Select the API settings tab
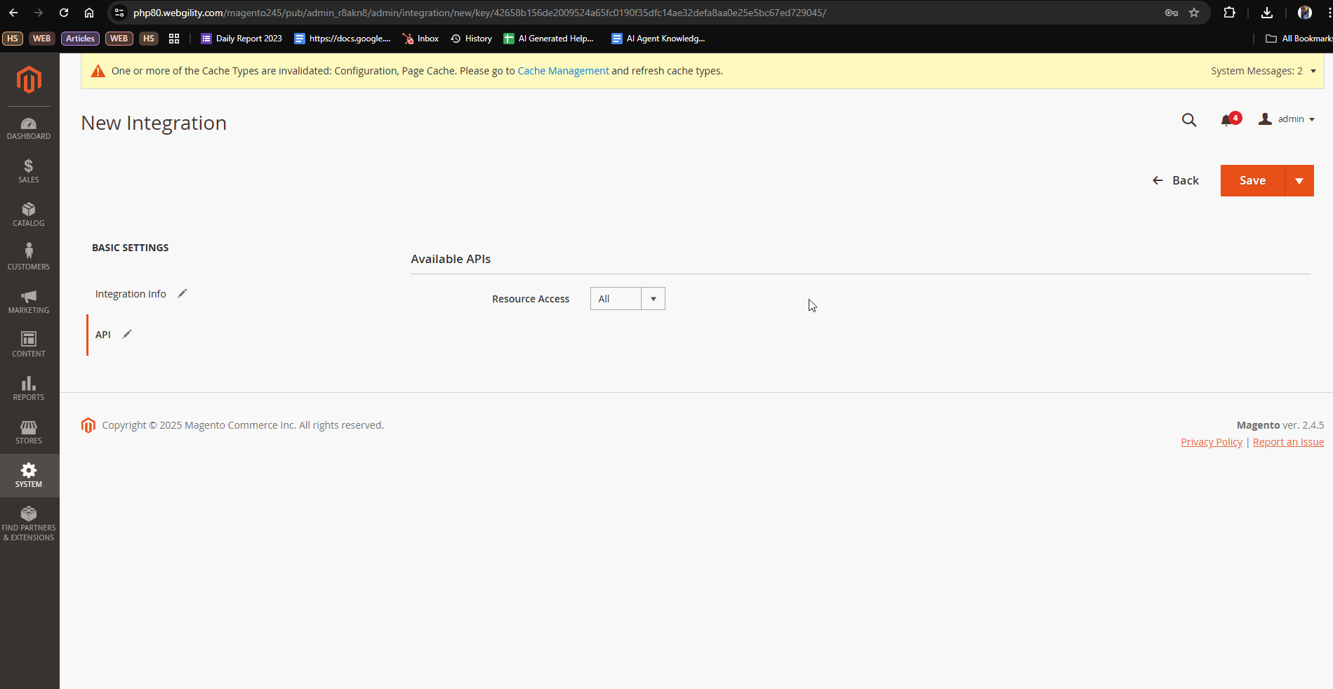 tap(103, 335)
